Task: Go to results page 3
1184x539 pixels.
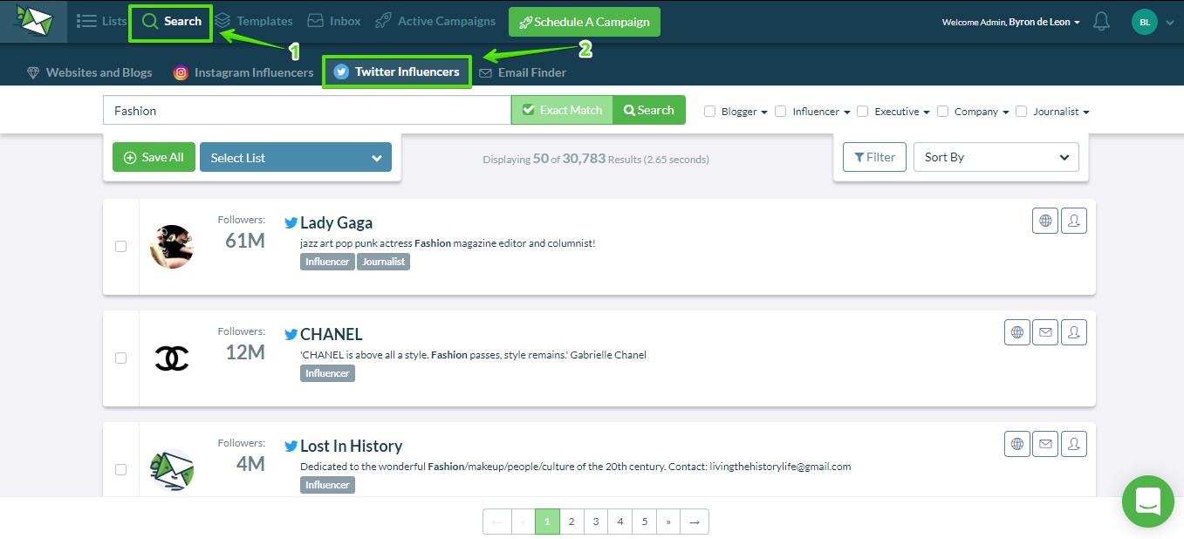Action: 596,522
